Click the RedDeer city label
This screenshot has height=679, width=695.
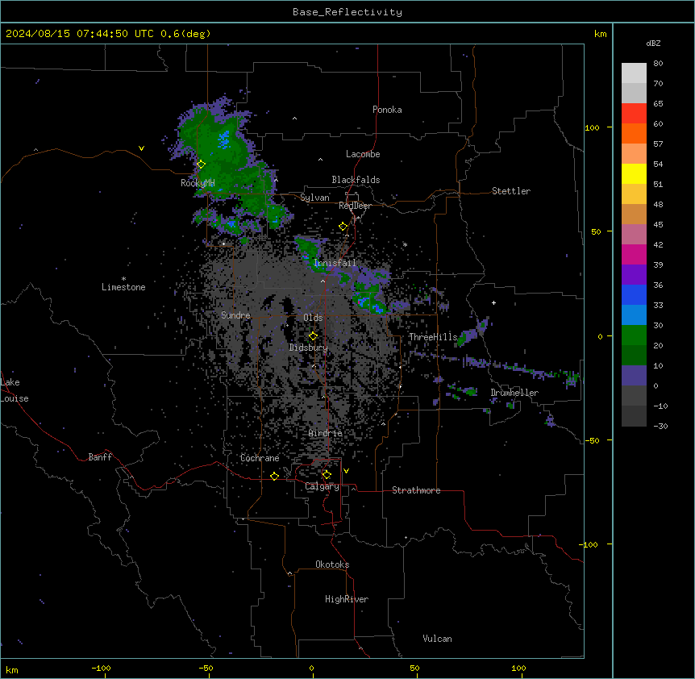point(355,206)
